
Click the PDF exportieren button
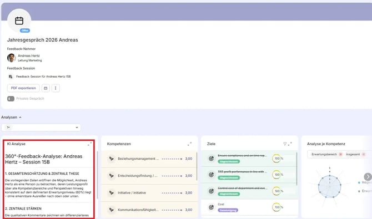(23, 88)
